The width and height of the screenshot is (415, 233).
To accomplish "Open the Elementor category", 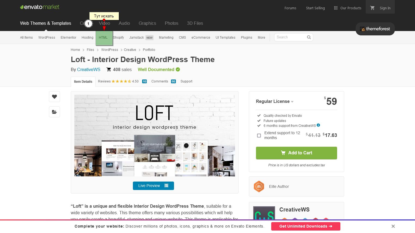I will click(x=68, y=38).
